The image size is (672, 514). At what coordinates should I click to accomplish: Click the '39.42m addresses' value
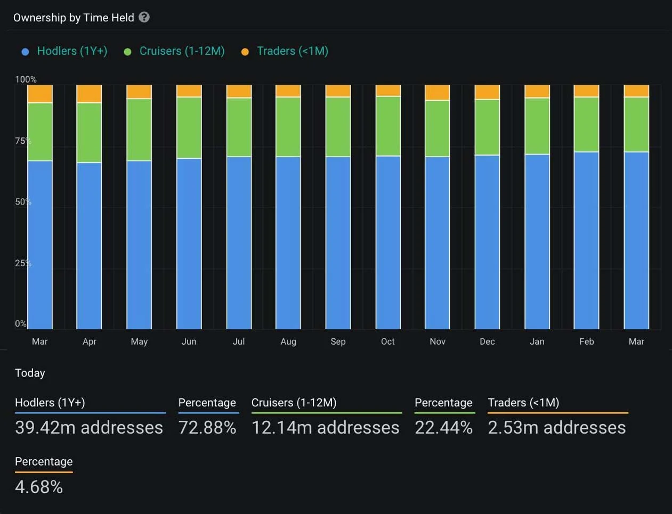pyautogui.click(x=89, y=427)
